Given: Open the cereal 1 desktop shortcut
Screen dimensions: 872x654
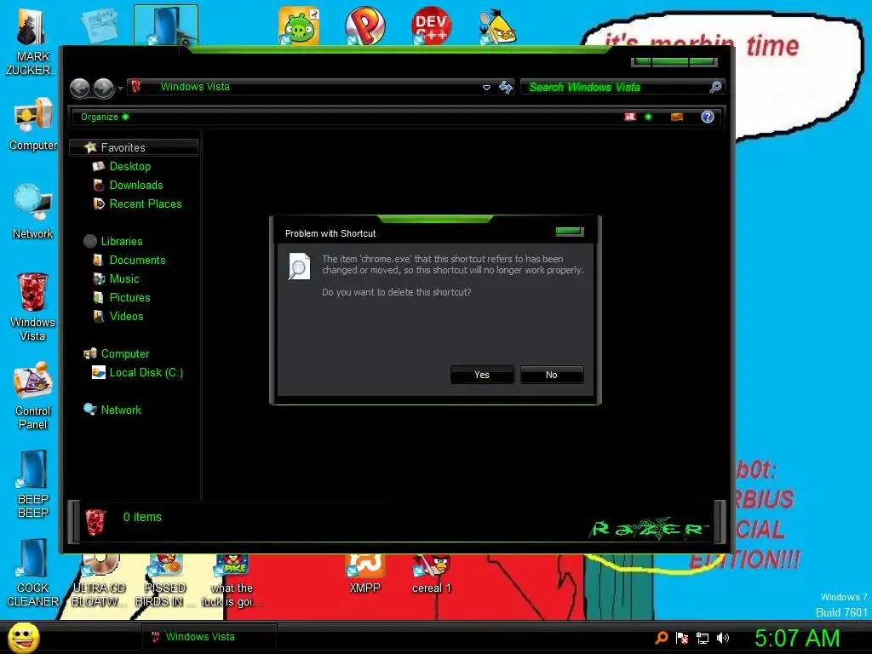Looking at the screenshot, I should [432, 575].
